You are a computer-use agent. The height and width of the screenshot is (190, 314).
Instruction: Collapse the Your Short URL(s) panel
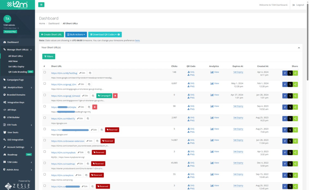pos(298,48)
